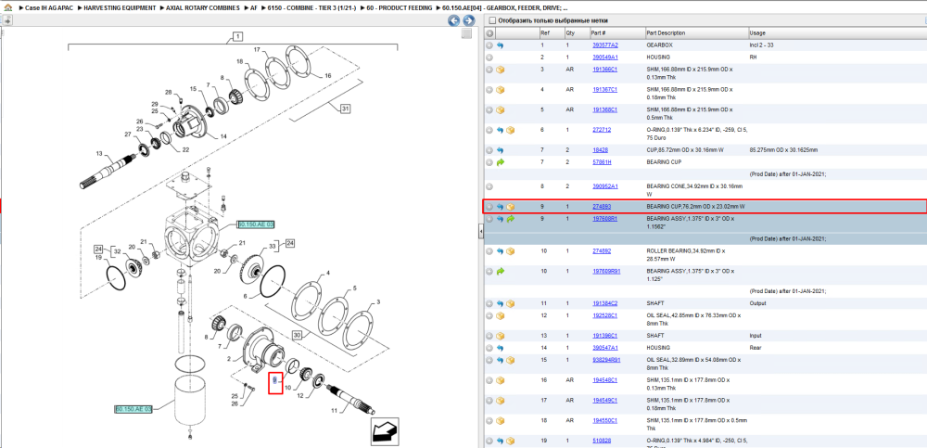Click the green arrow icon for 197608R1

511,219
